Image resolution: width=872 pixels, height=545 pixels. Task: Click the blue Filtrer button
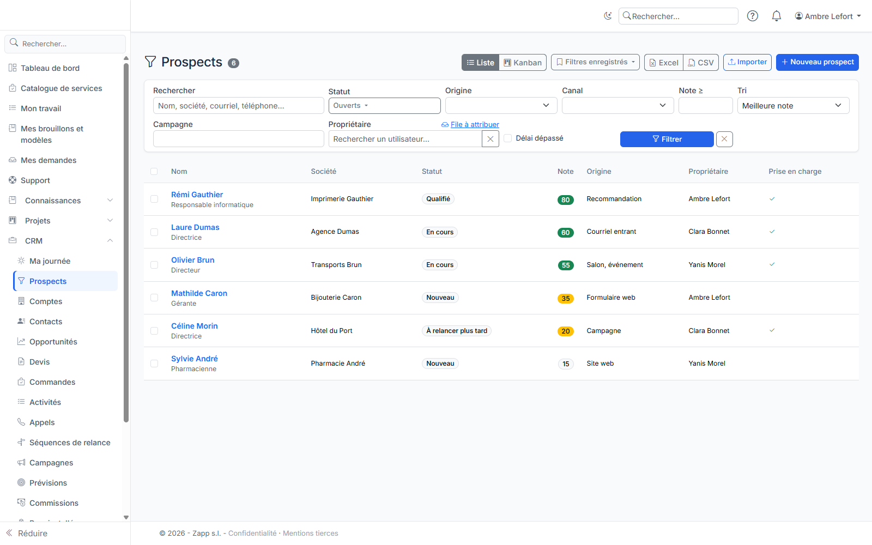pos(667,139)
